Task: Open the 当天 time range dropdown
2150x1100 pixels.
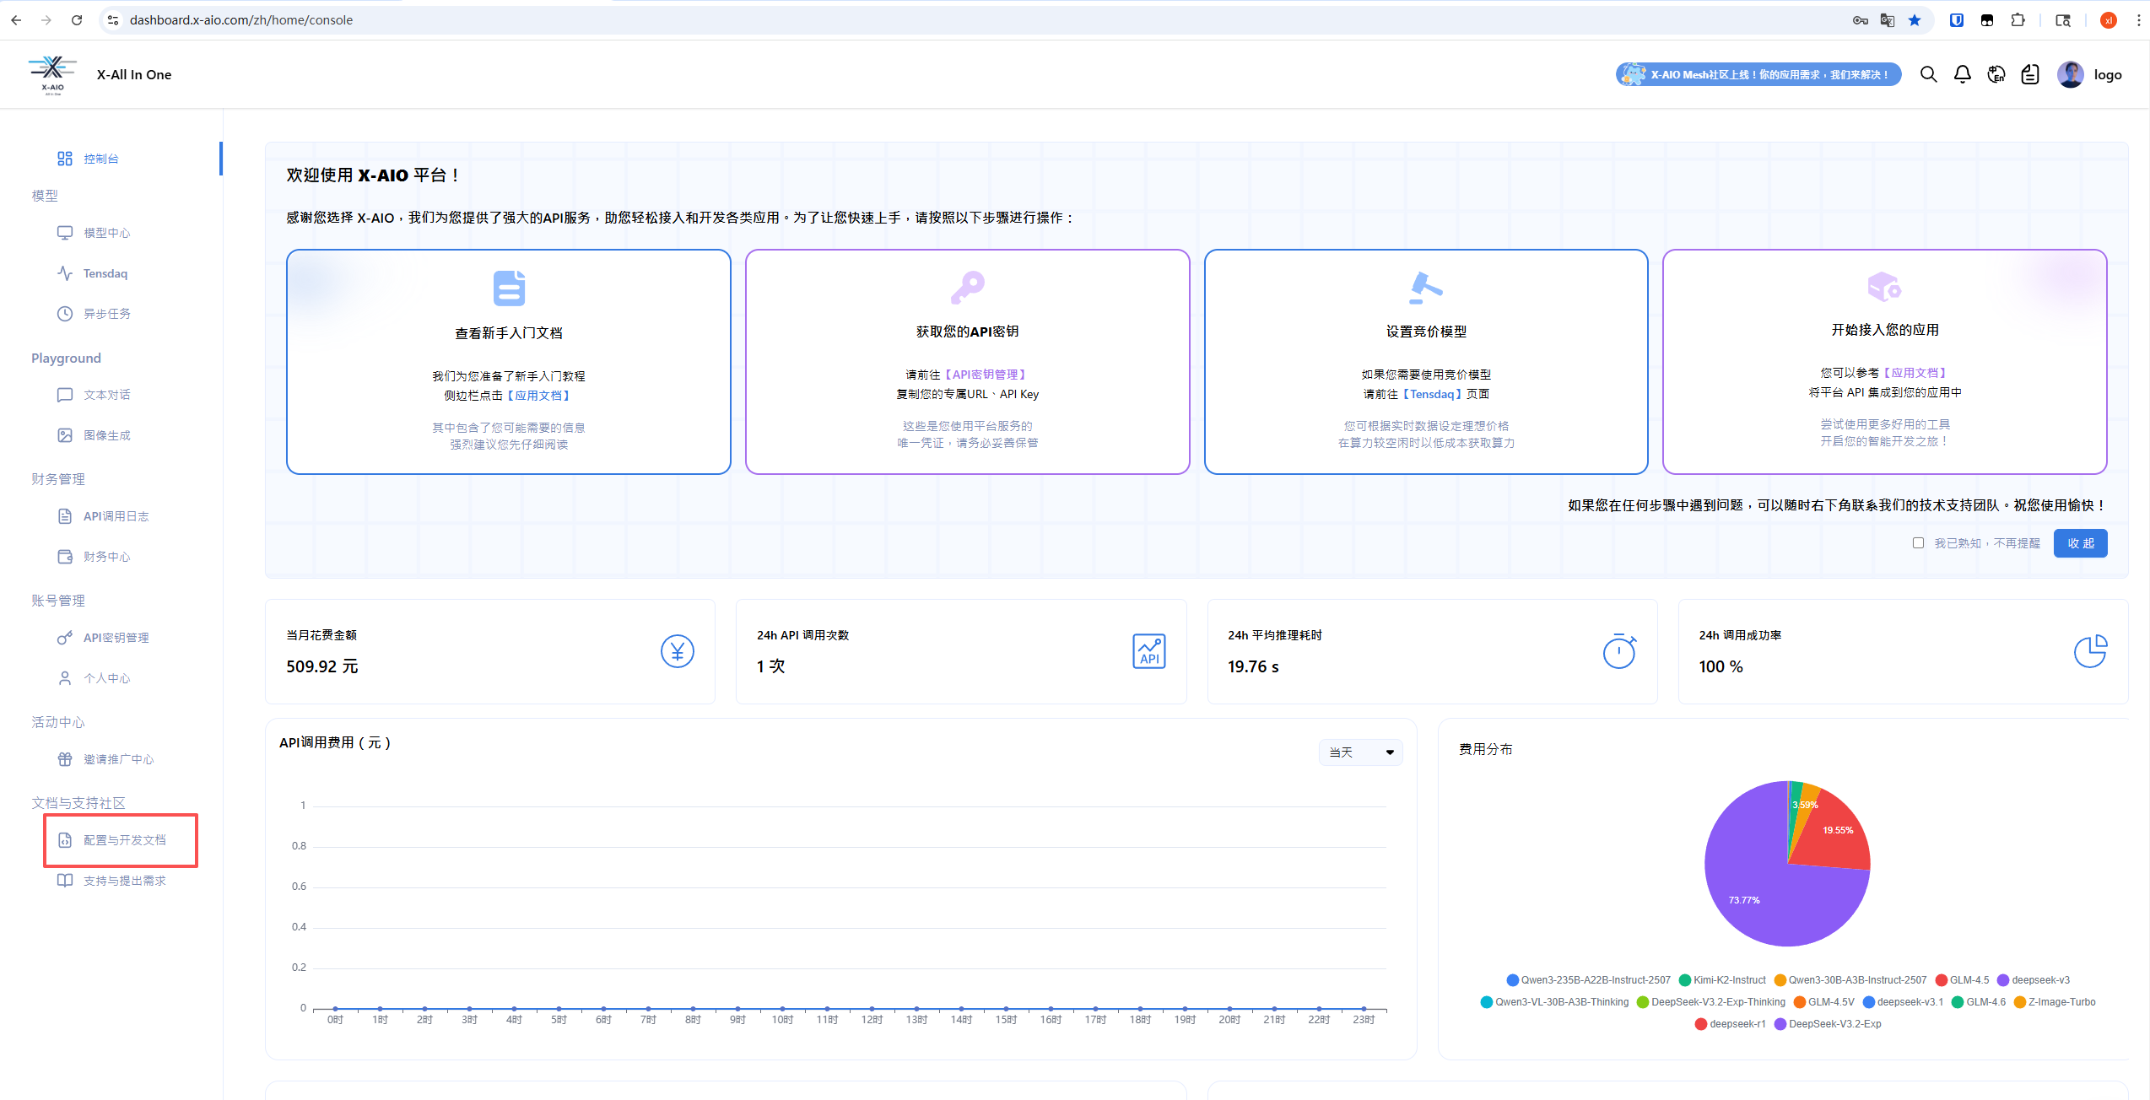Action: point(1360,752)
